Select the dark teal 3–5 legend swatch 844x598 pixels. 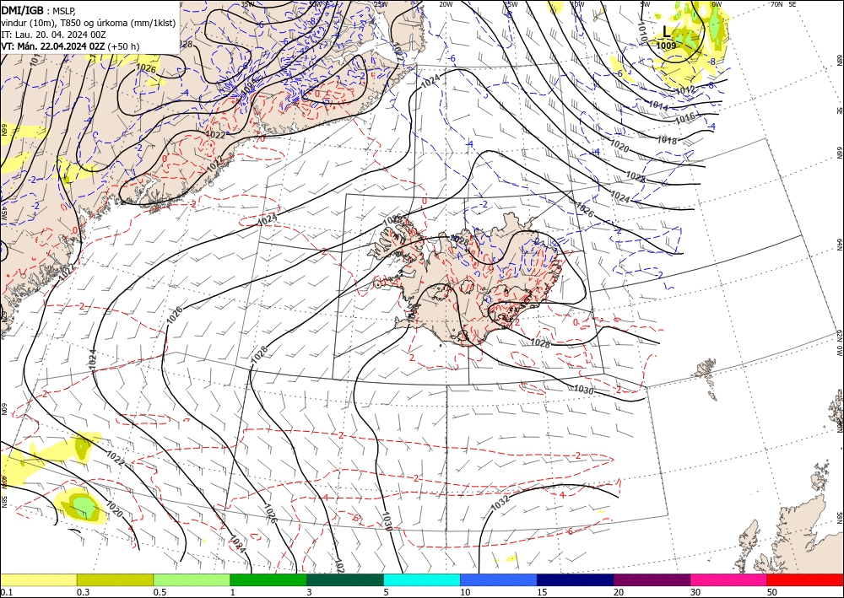point(345,579)
